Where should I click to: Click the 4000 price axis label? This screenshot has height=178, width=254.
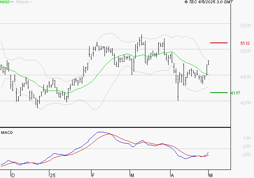click(x=245, y=103)
